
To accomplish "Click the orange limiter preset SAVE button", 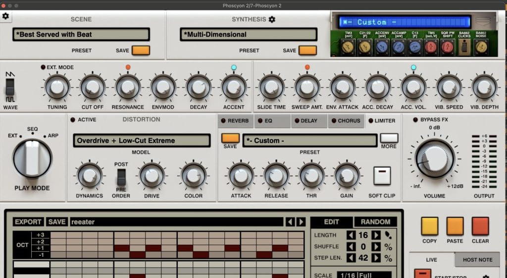I will coord(230,138).
